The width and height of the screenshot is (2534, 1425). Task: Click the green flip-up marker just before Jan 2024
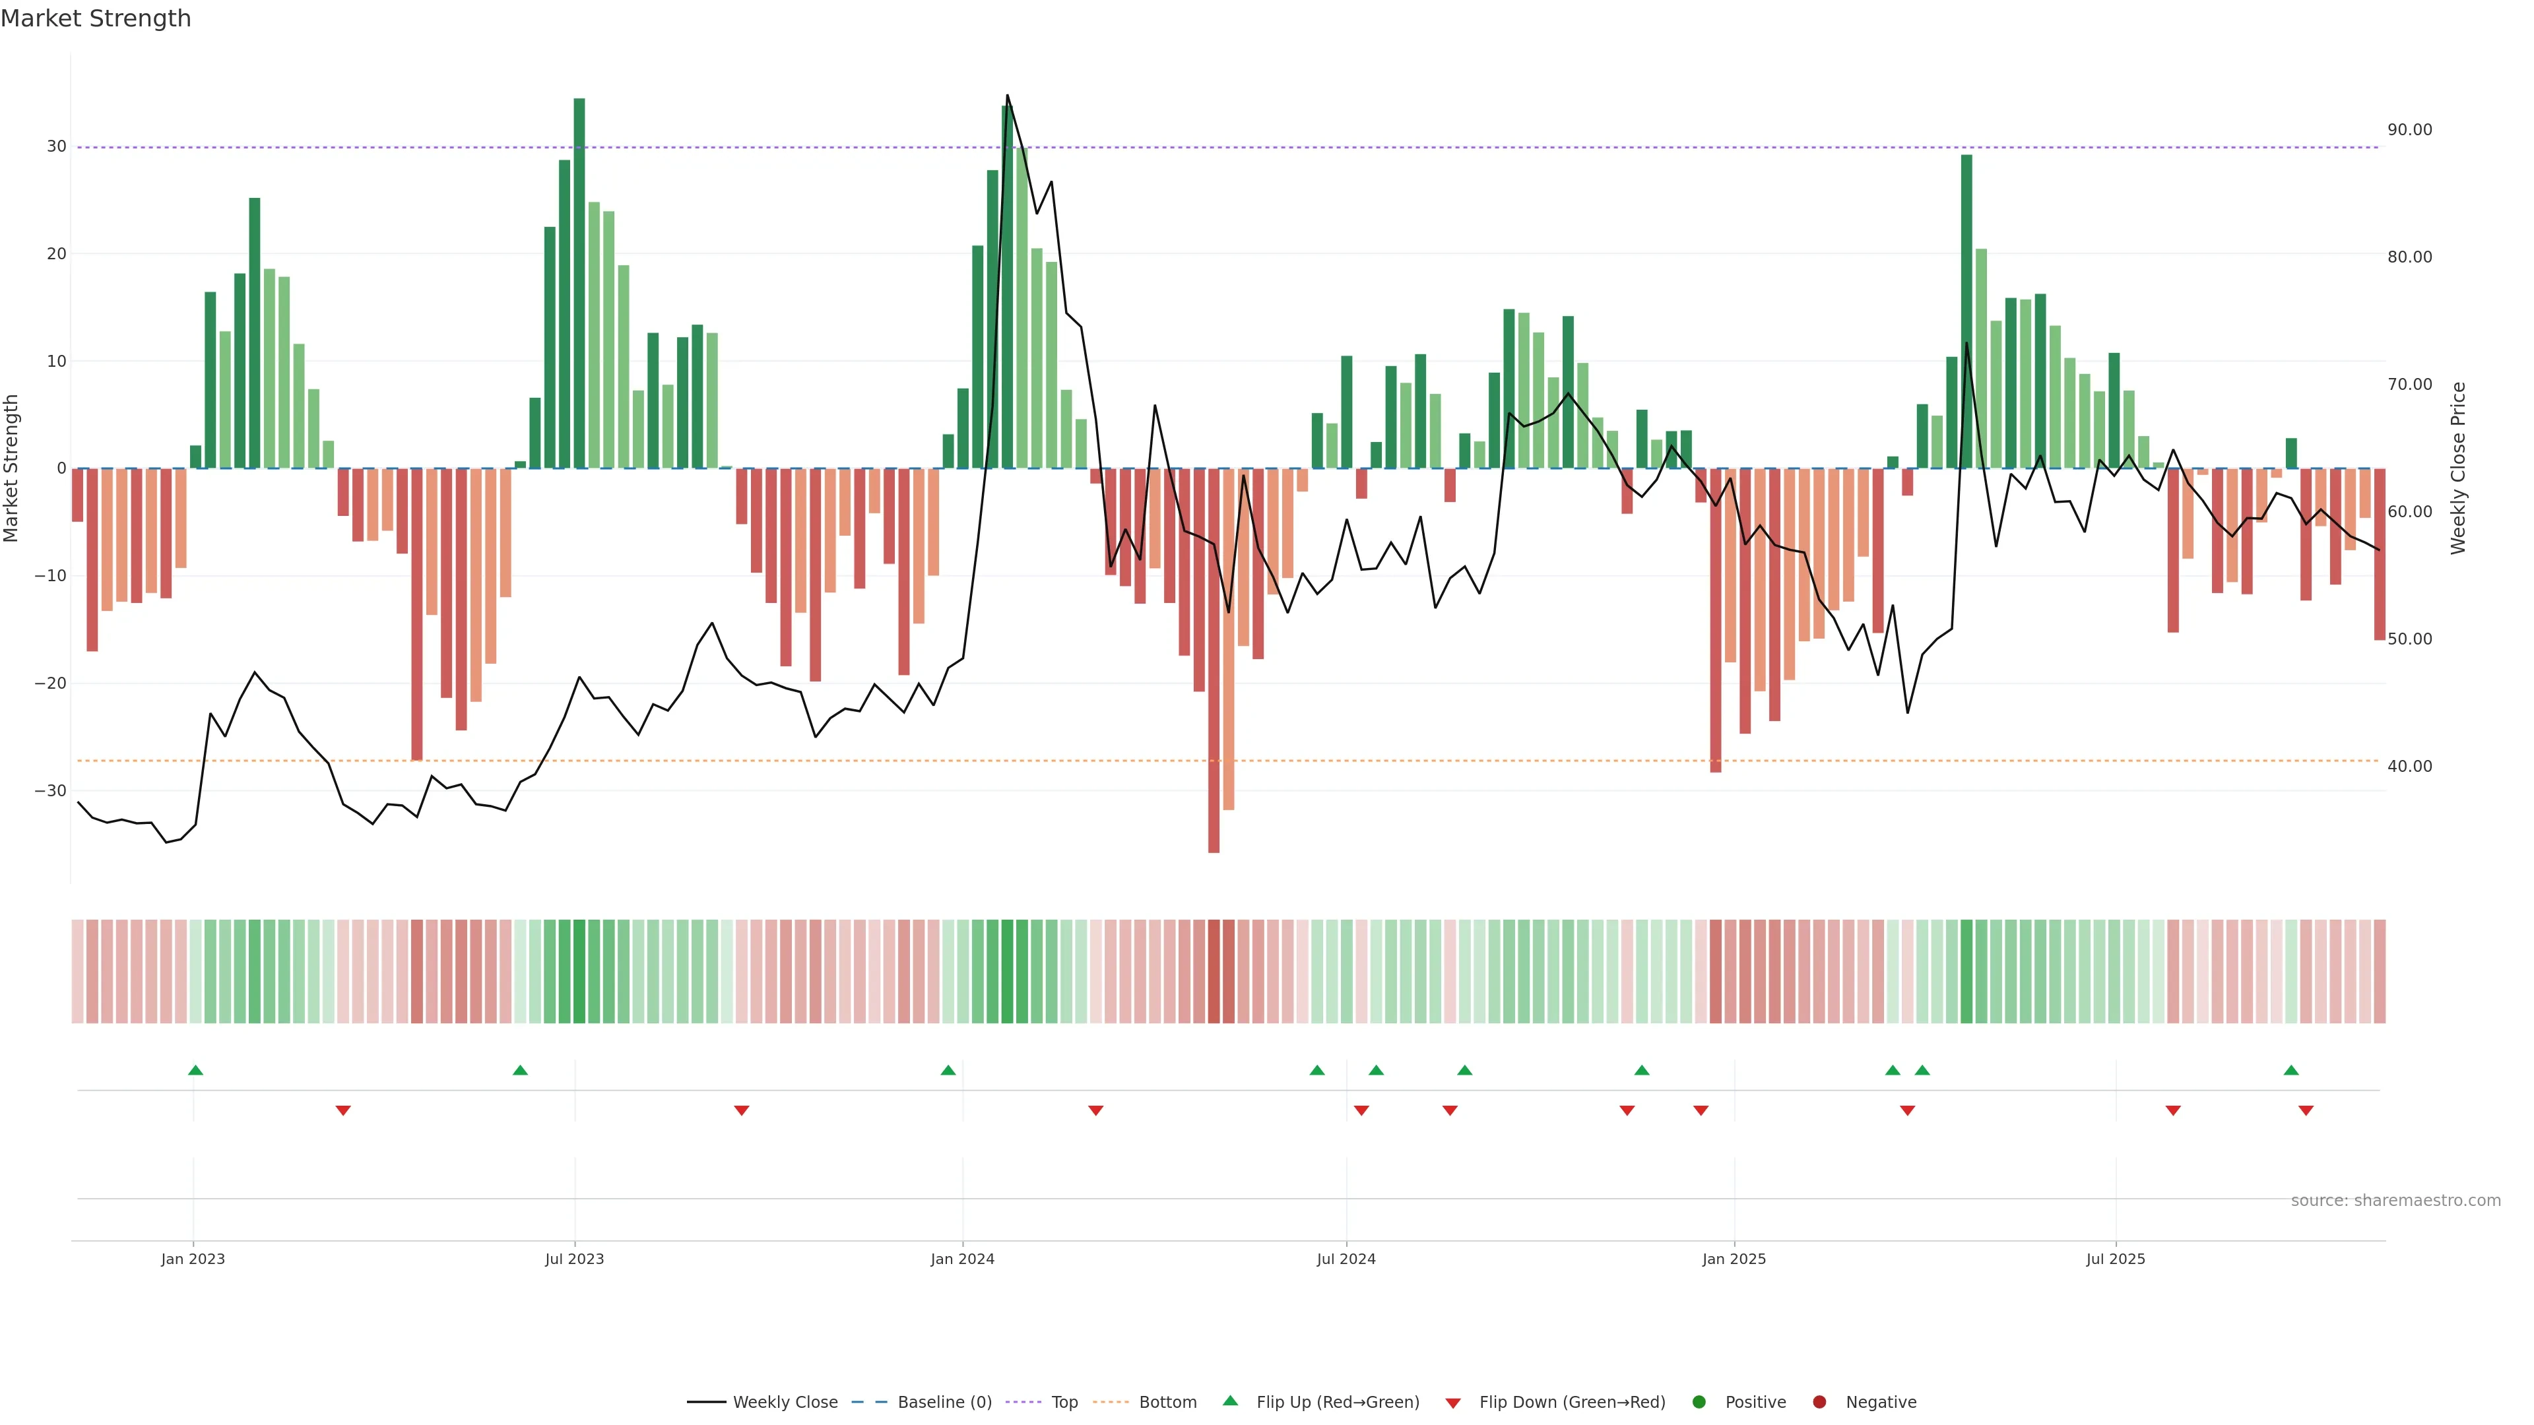948,1070
